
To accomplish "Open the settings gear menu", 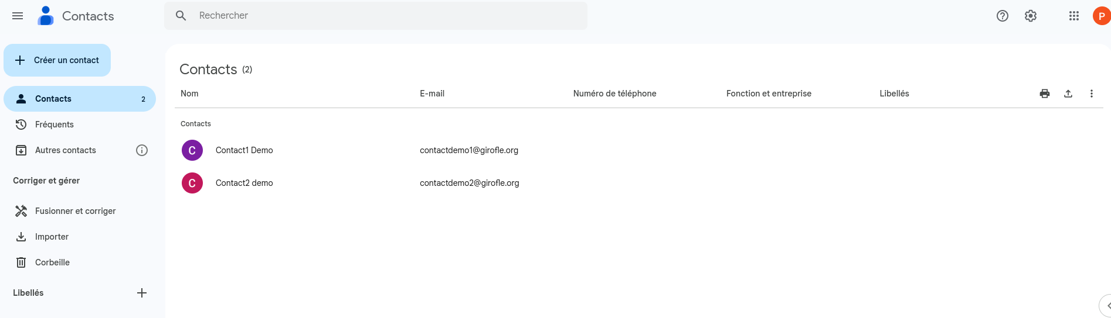I will pyautogui.click(x=1030, y=16).
